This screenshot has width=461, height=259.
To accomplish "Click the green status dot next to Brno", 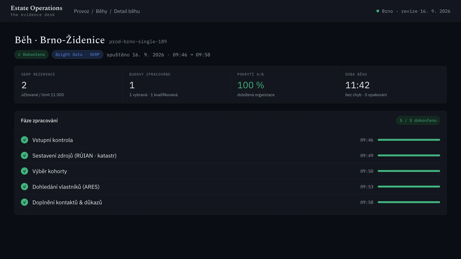I will (x=378, y=11).
